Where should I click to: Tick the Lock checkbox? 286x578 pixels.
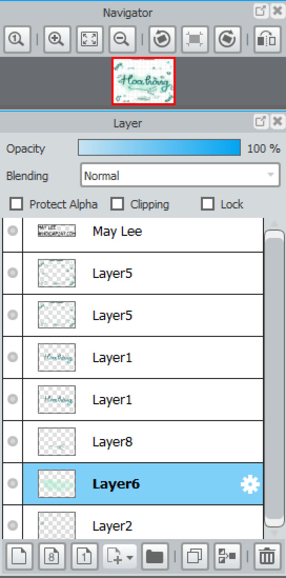pos(208,204)
